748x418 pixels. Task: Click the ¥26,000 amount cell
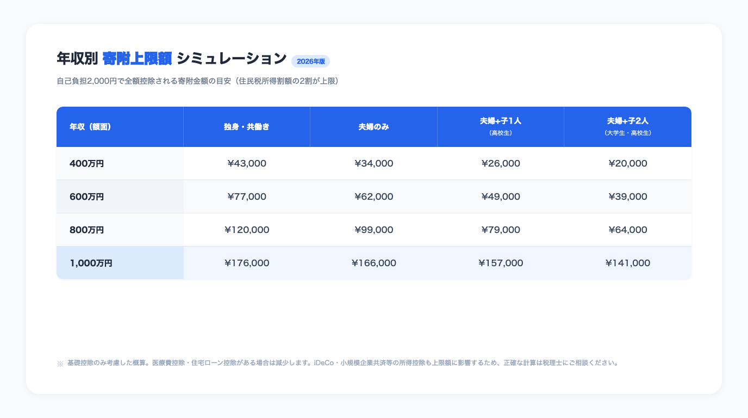(501, 163)
